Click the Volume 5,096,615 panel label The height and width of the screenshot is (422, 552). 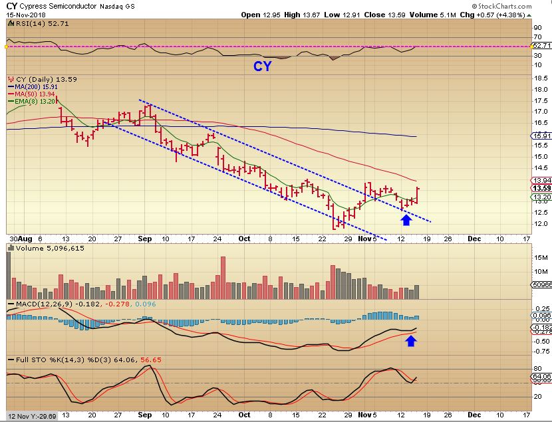[x=50, y=249]
